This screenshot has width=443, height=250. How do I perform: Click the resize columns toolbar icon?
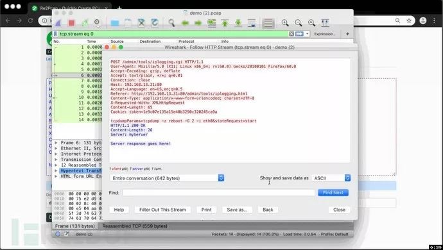point(325,23)
